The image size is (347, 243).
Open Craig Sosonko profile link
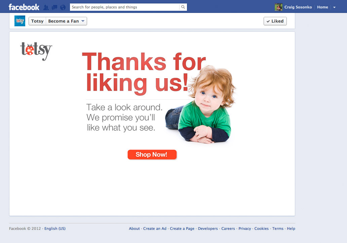298,7
